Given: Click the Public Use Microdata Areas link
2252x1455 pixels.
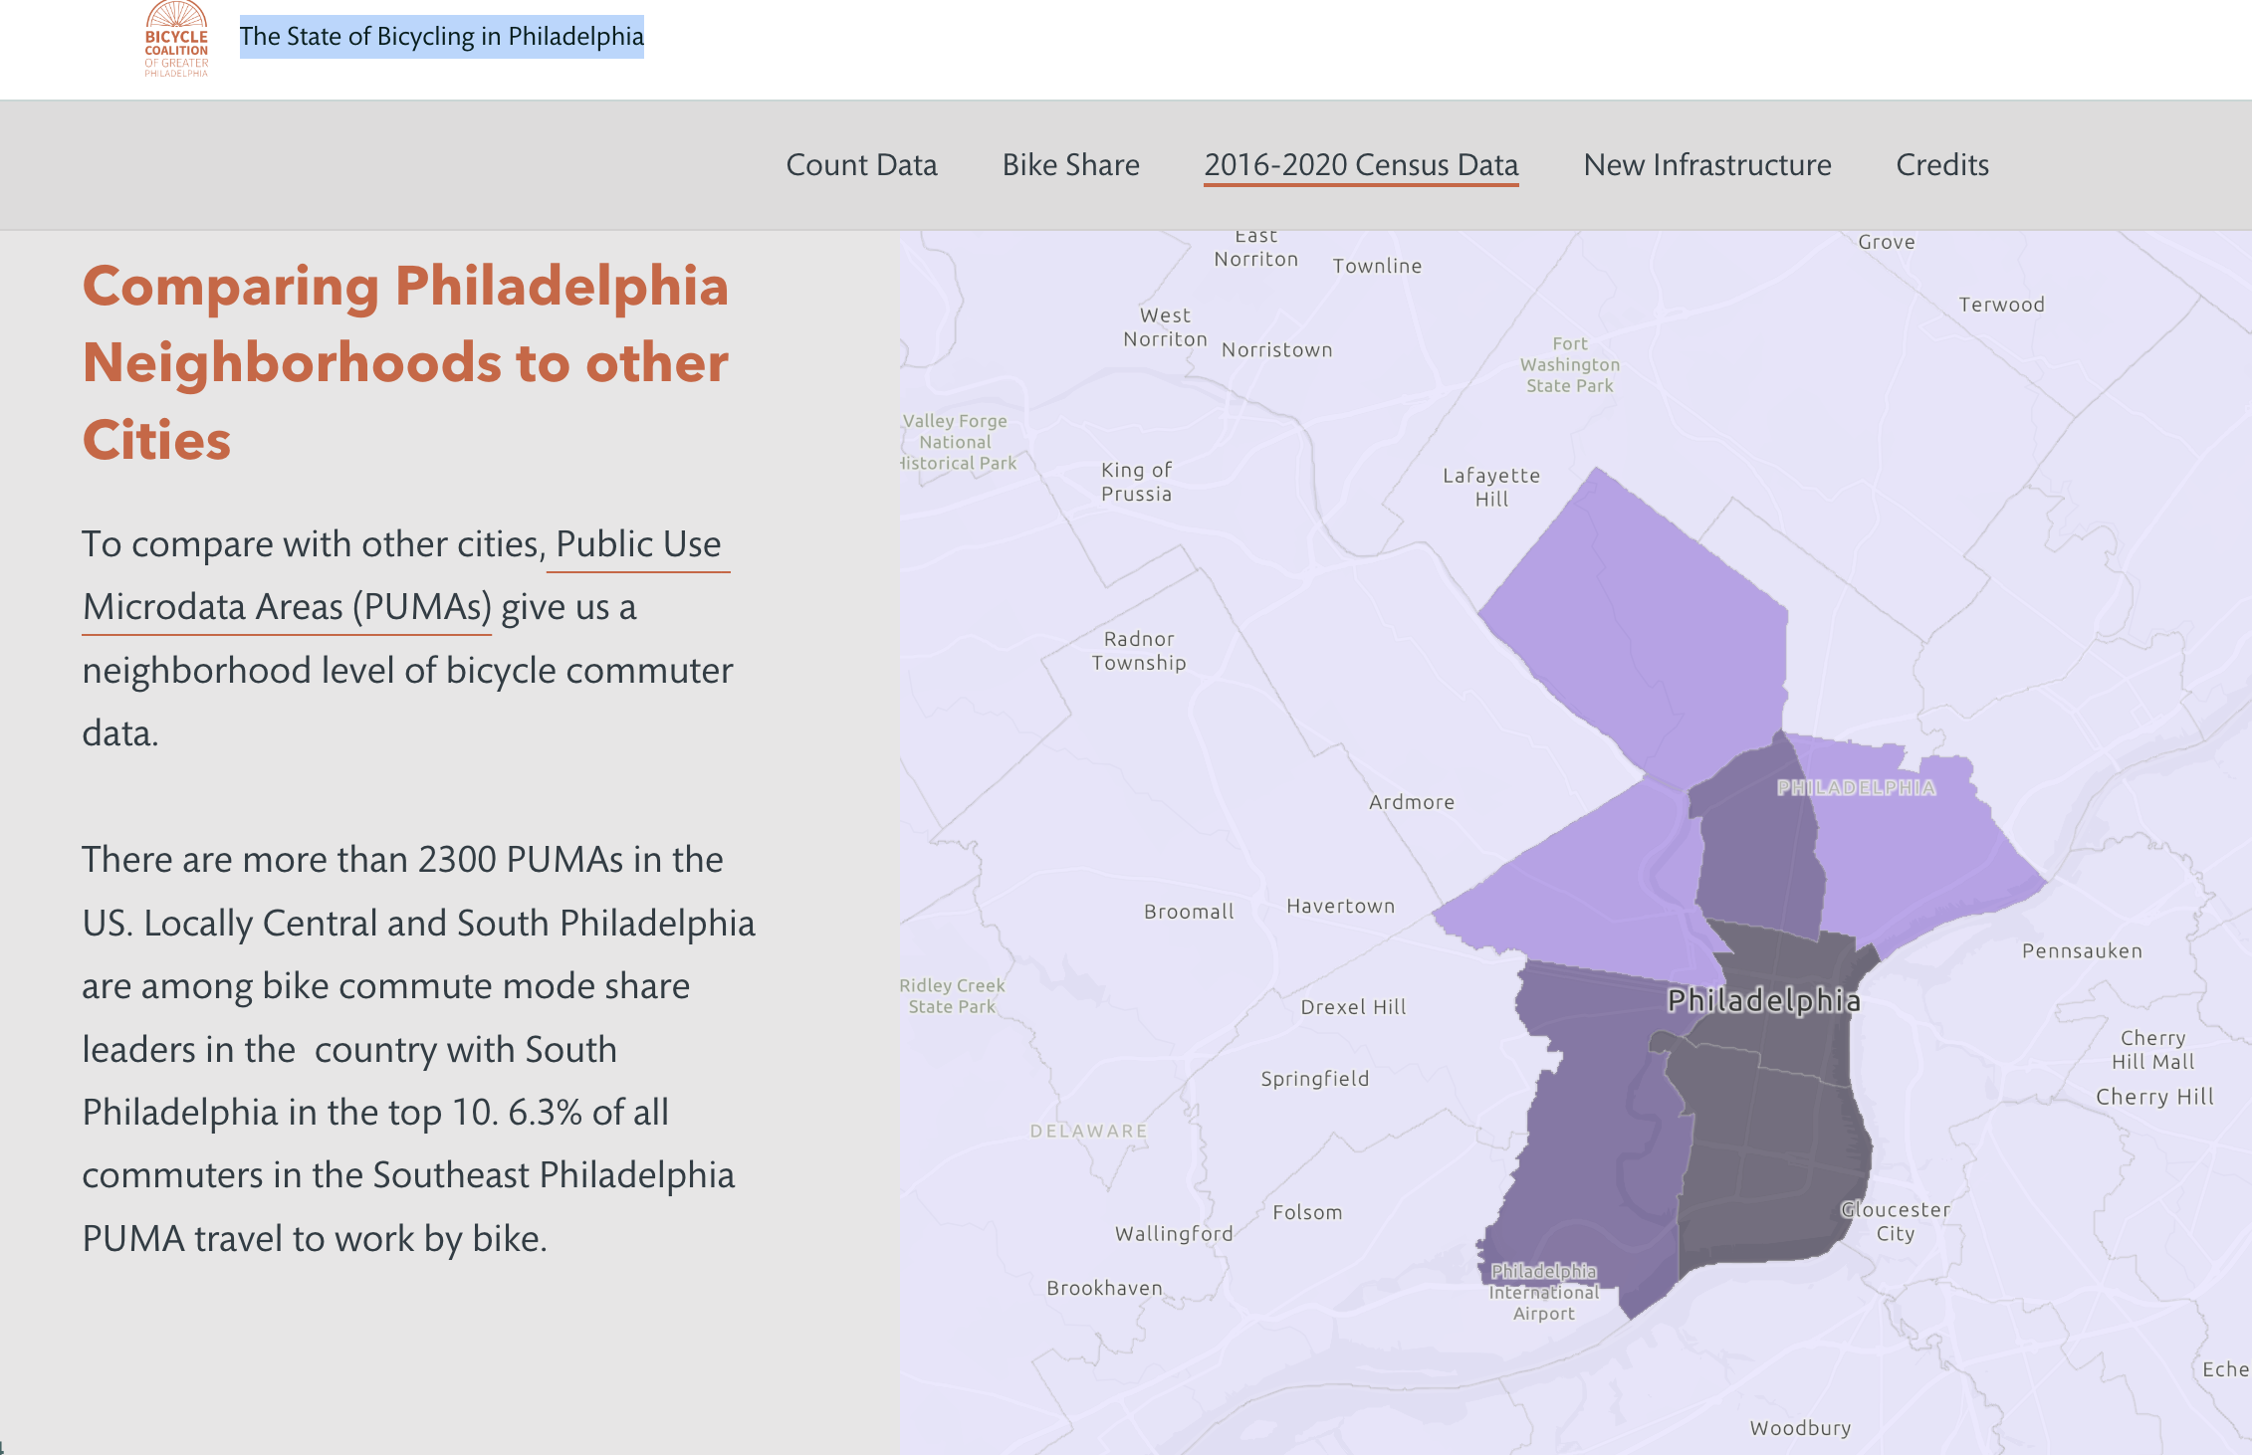Looking at the screenshot, I should pos(637,545).
